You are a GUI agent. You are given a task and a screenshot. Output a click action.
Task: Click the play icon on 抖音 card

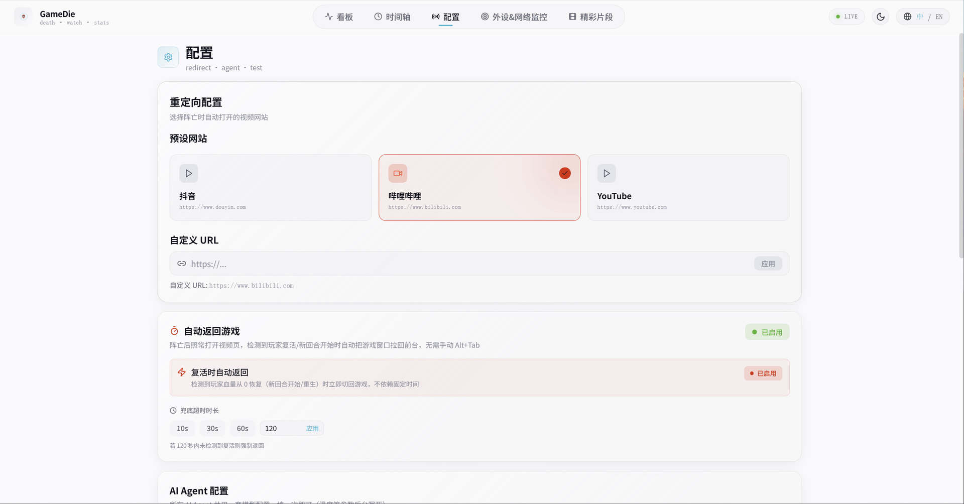[189, 173]
